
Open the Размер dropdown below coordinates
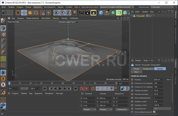[x=105, y=110]
